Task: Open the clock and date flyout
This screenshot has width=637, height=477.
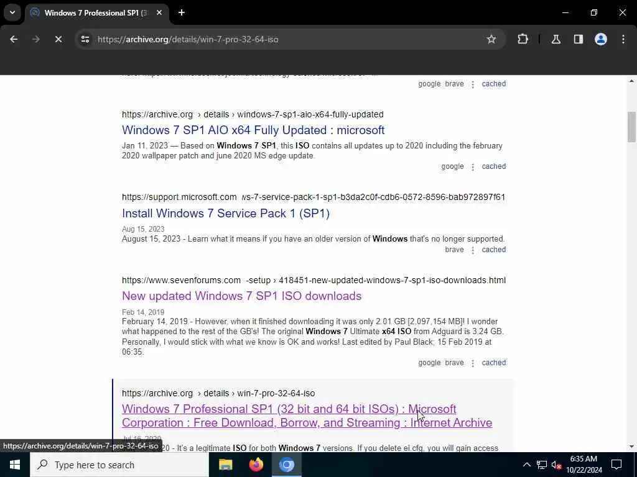Action: (x=584, y=465)
